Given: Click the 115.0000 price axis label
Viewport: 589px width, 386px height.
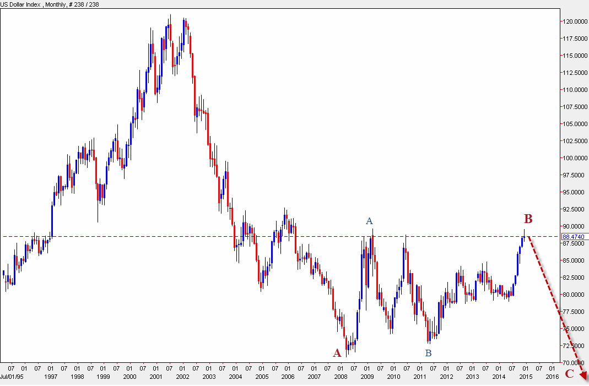Looking at the screenshot, I should coord(574,56).
